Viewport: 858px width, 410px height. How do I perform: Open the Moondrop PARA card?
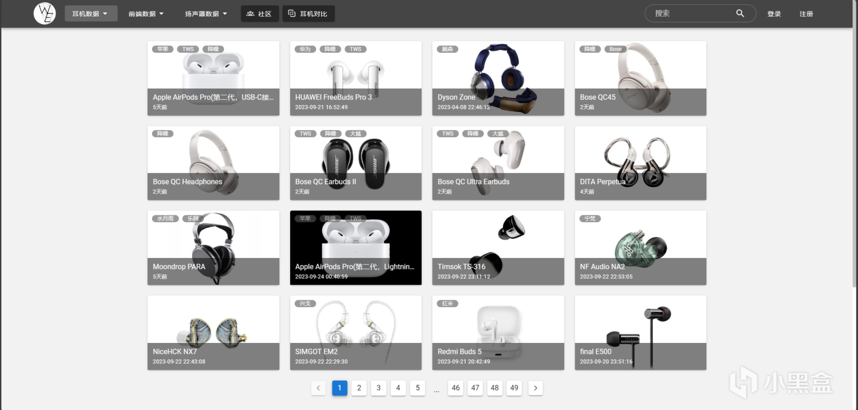[214, 248]
